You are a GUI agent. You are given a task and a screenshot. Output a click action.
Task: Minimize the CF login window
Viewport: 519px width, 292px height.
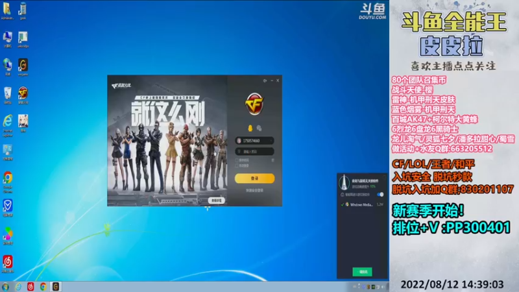coord(272,80)
